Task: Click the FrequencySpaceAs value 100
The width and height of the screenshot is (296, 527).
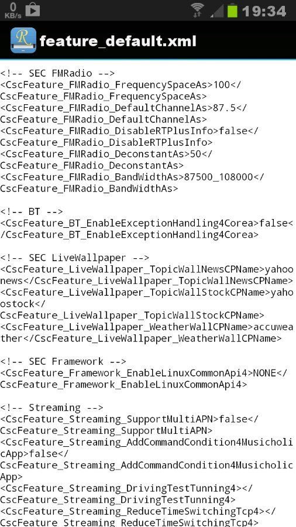Action: [222, 84]
